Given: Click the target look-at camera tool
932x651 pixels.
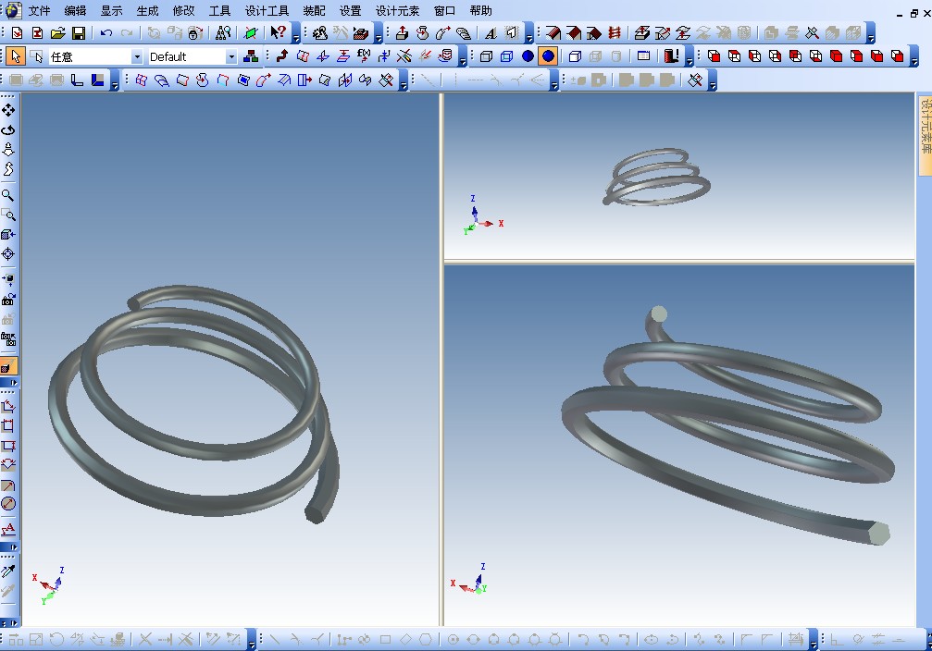Looking at the screenshot, I should [x=8, y=254].
